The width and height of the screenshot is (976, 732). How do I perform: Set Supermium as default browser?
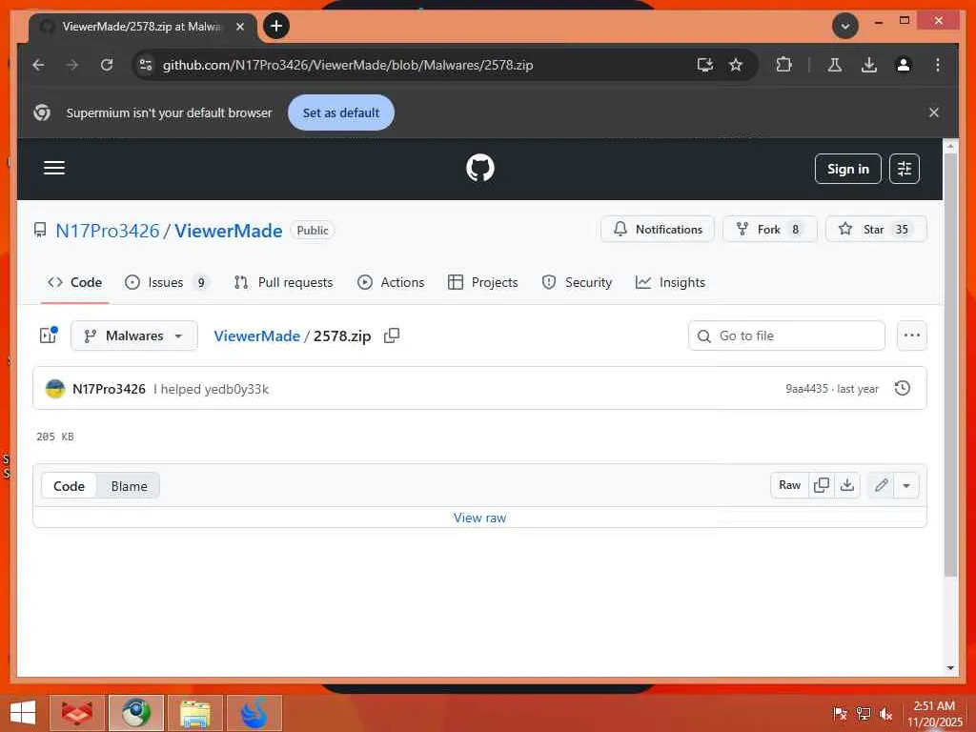[341, 112]
